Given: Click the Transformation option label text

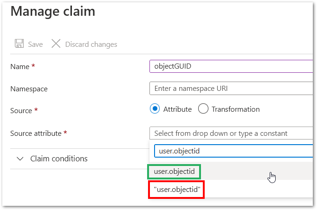Looking at the screenshot, I should (235, 109).
